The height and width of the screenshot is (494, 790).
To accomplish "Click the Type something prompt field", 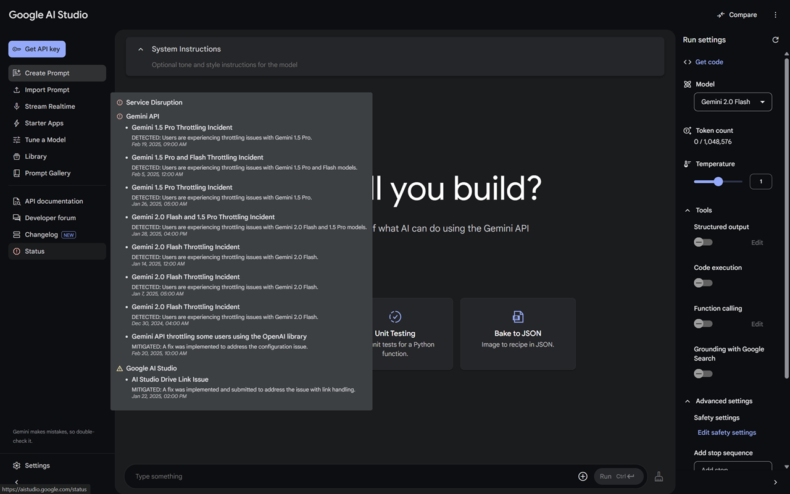I will point(352,477).
